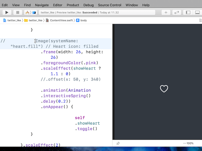Image resolution: width=202 pixels, height=151 pixels.
Task: Click the Run (play) button
Action: (x=7, y=12)
